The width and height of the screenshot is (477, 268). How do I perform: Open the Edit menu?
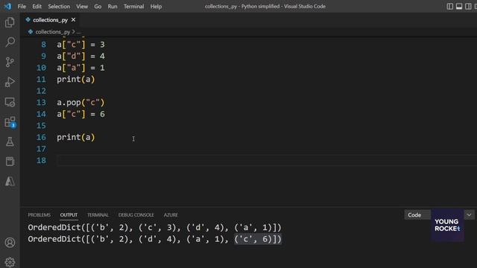coord(37,7)
